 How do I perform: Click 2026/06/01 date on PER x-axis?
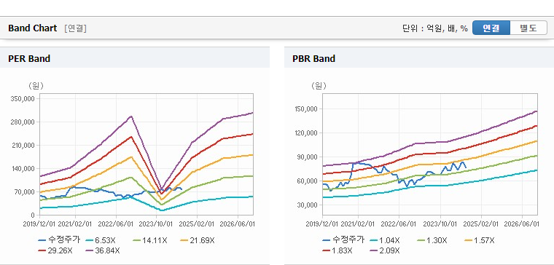[238, 224]
